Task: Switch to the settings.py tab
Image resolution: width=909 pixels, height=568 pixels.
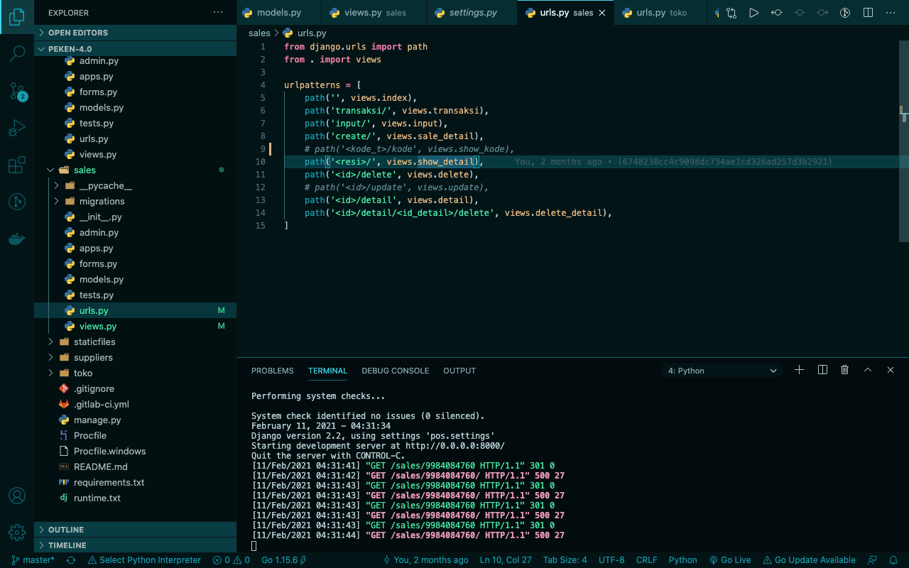Action: (472, 12)
